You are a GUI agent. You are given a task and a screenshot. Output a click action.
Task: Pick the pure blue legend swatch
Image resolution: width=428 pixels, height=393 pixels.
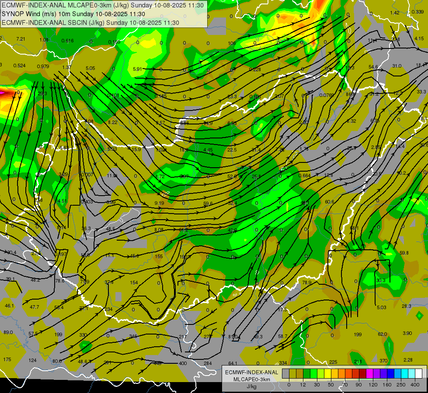tap(390, 373)
